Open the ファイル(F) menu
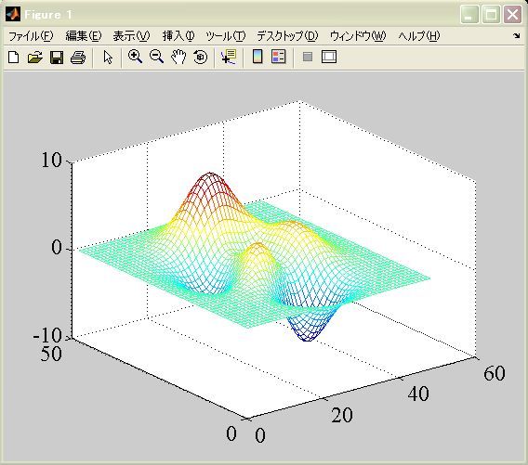Viewport: 528px width, 465px height. click(x=31, y=36)
